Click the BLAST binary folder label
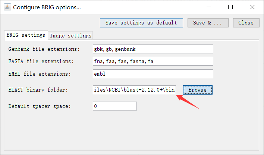264x155 pixels. point(38,90)
